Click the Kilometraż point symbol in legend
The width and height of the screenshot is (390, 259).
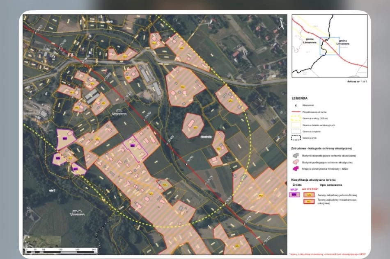(296, 106)
